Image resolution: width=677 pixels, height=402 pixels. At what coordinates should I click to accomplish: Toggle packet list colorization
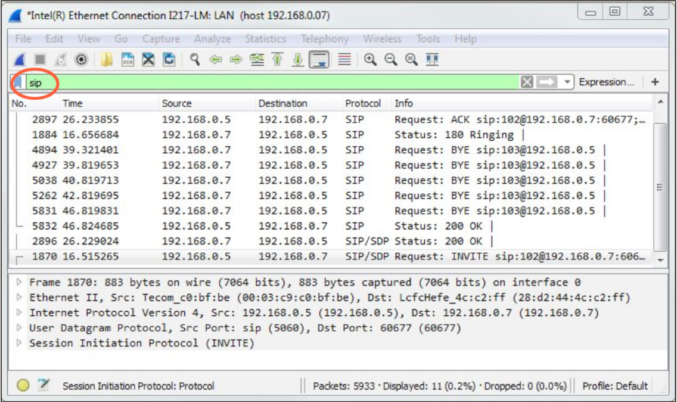click(x=345, y=59)
